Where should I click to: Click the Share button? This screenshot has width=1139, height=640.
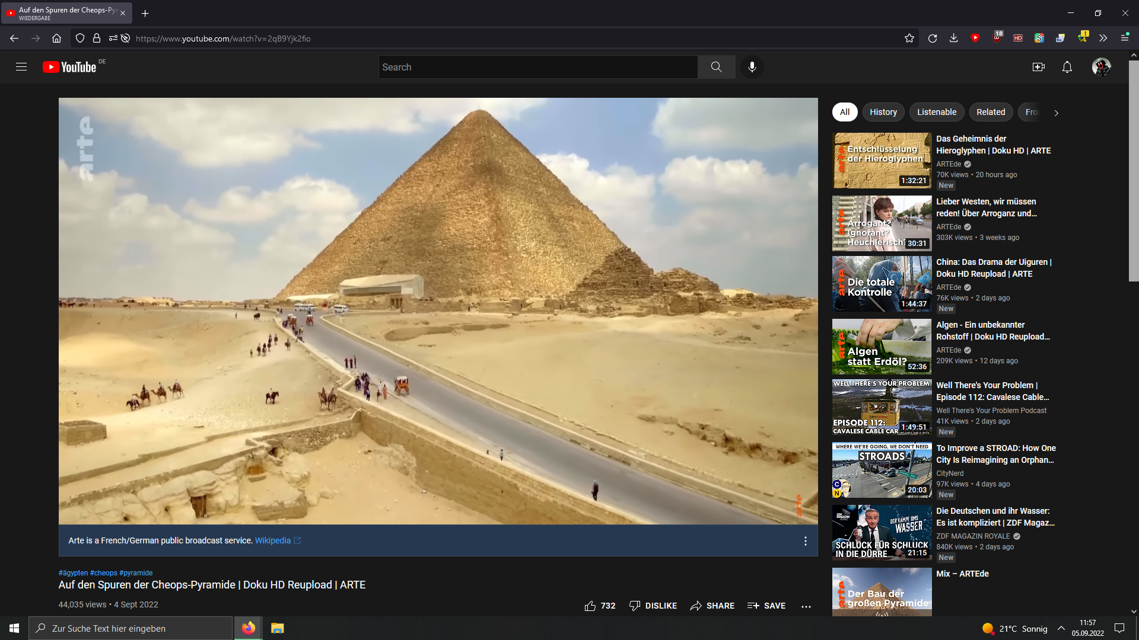point(712,606)
